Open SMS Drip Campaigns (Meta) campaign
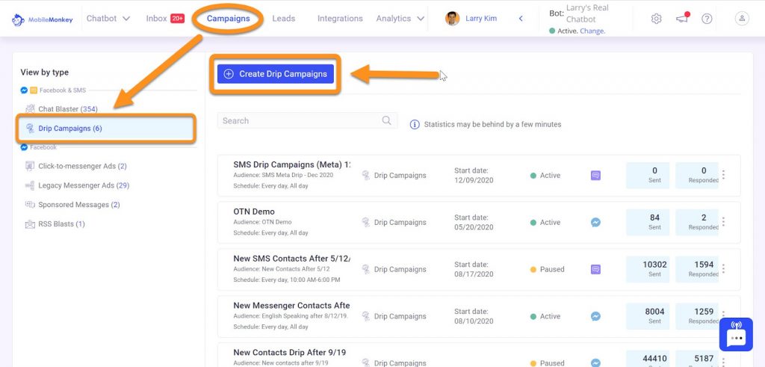The width and height of the screenshot is (765, 367). (292, 164)
